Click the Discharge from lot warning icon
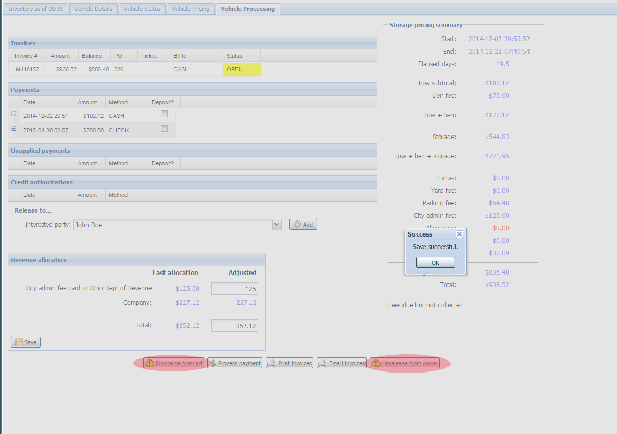Screen dimensions: 617x434 tap(149, 363)
